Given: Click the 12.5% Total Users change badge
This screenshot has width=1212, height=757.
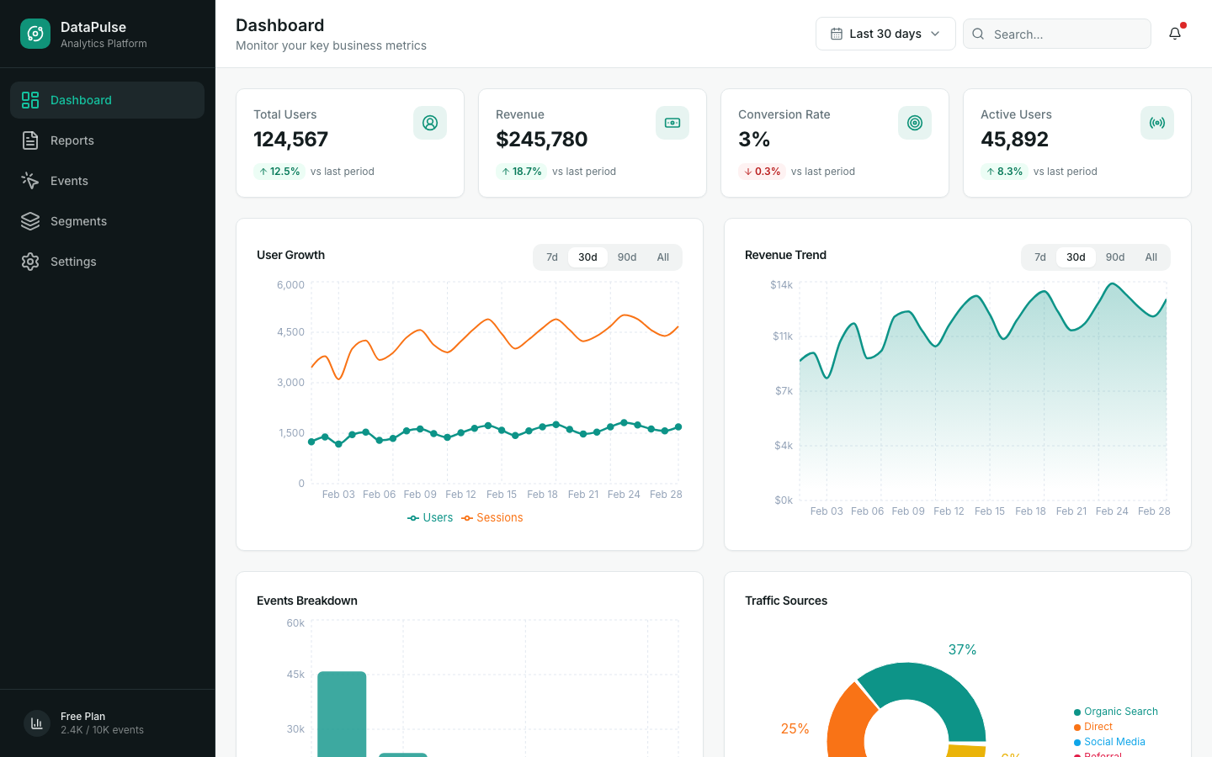Looking at the screenshot, I should (x=279, y=172).
